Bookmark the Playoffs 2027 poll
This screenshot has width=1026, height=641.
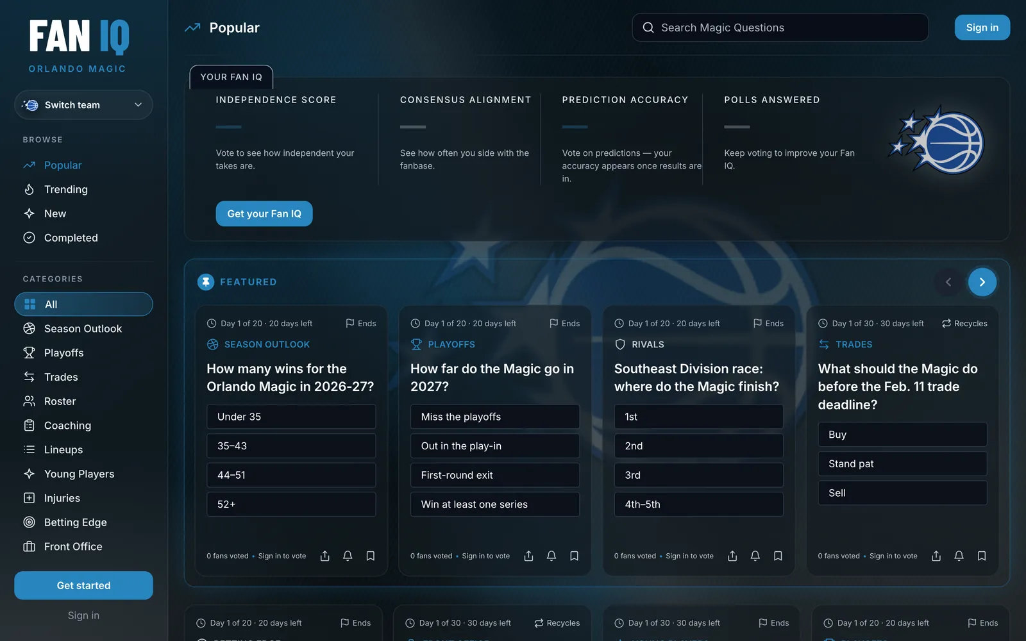[574, 556]
